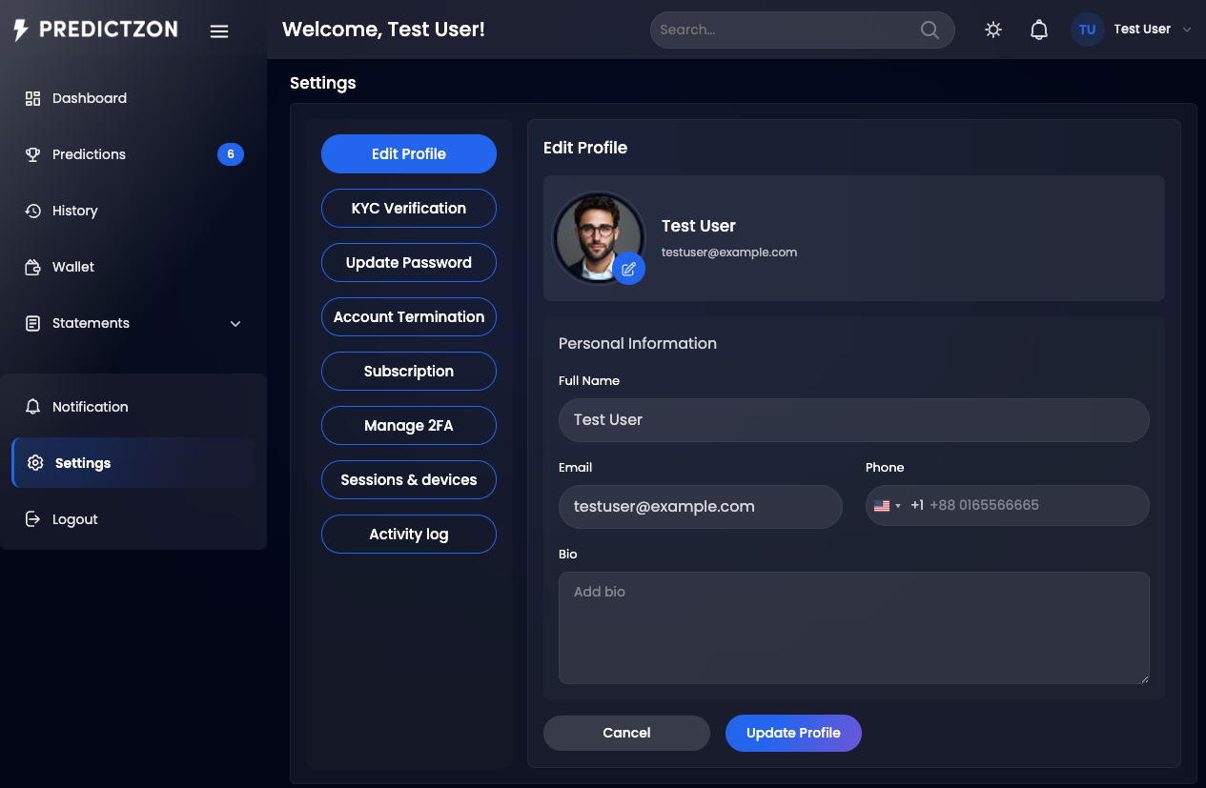Switch theme with the sun icon
Screen dimensions: 1206x788
993,30
